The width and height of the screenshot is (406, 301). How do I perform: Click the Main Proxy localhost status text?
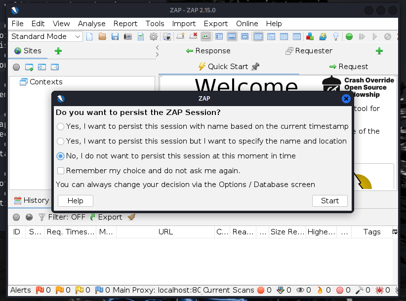point(157,290)
